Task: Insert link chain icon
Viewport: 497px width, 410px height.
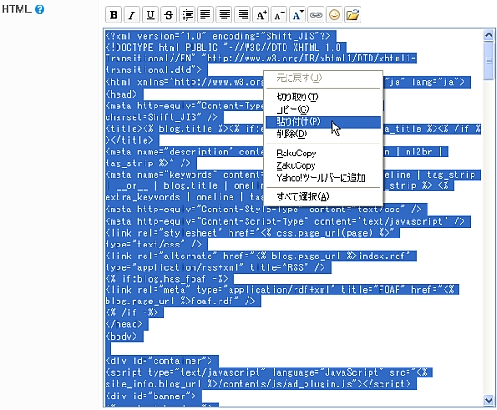Action: coord(316,14)
